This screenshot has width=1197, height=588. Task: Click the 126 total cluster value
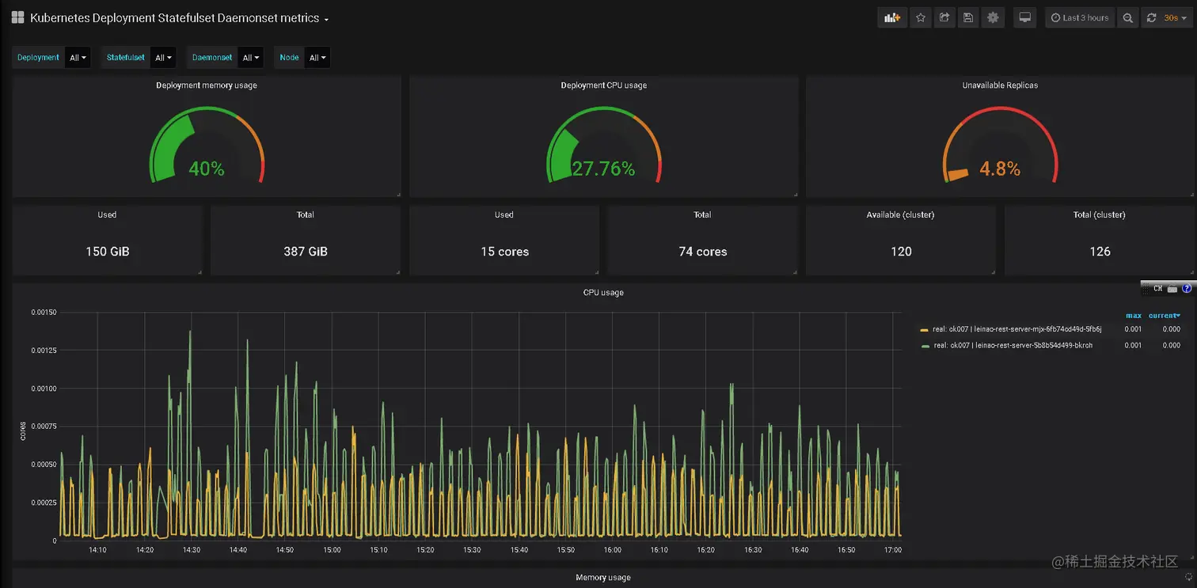click(1100, 252)
